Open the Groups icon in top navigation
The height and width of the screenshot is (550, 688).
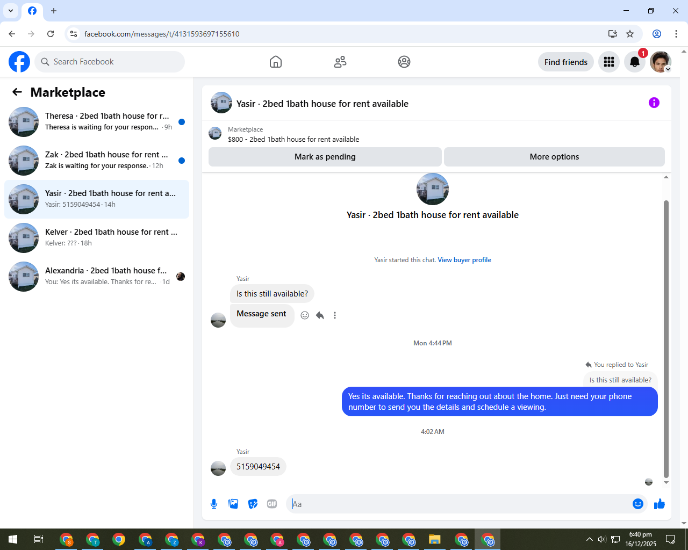[404, 62]
